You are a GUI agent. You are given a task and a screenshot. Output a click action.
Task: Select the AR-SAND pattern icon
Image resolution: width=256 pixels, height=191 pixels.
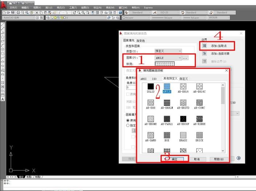pyautogui.click(x=150, y=135)
